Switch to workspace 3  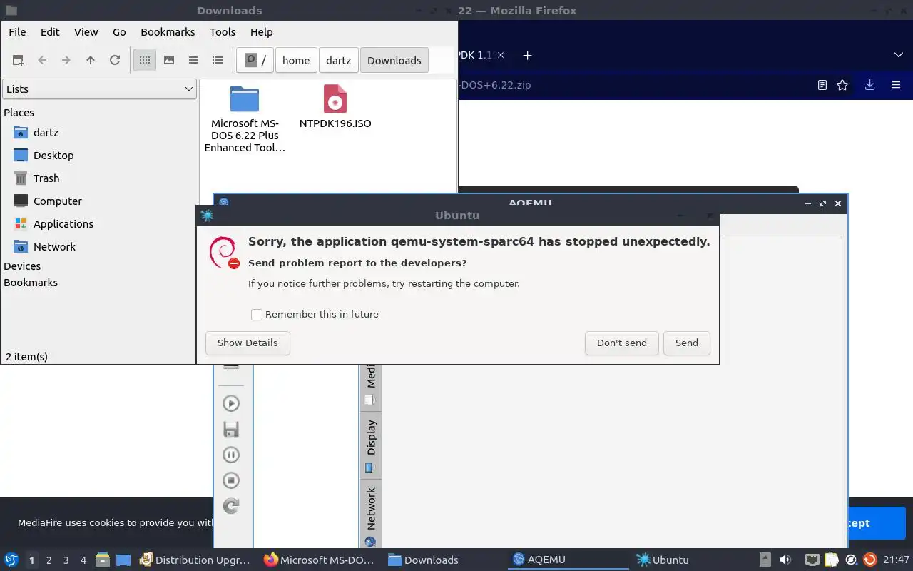(x=66, y=560)
